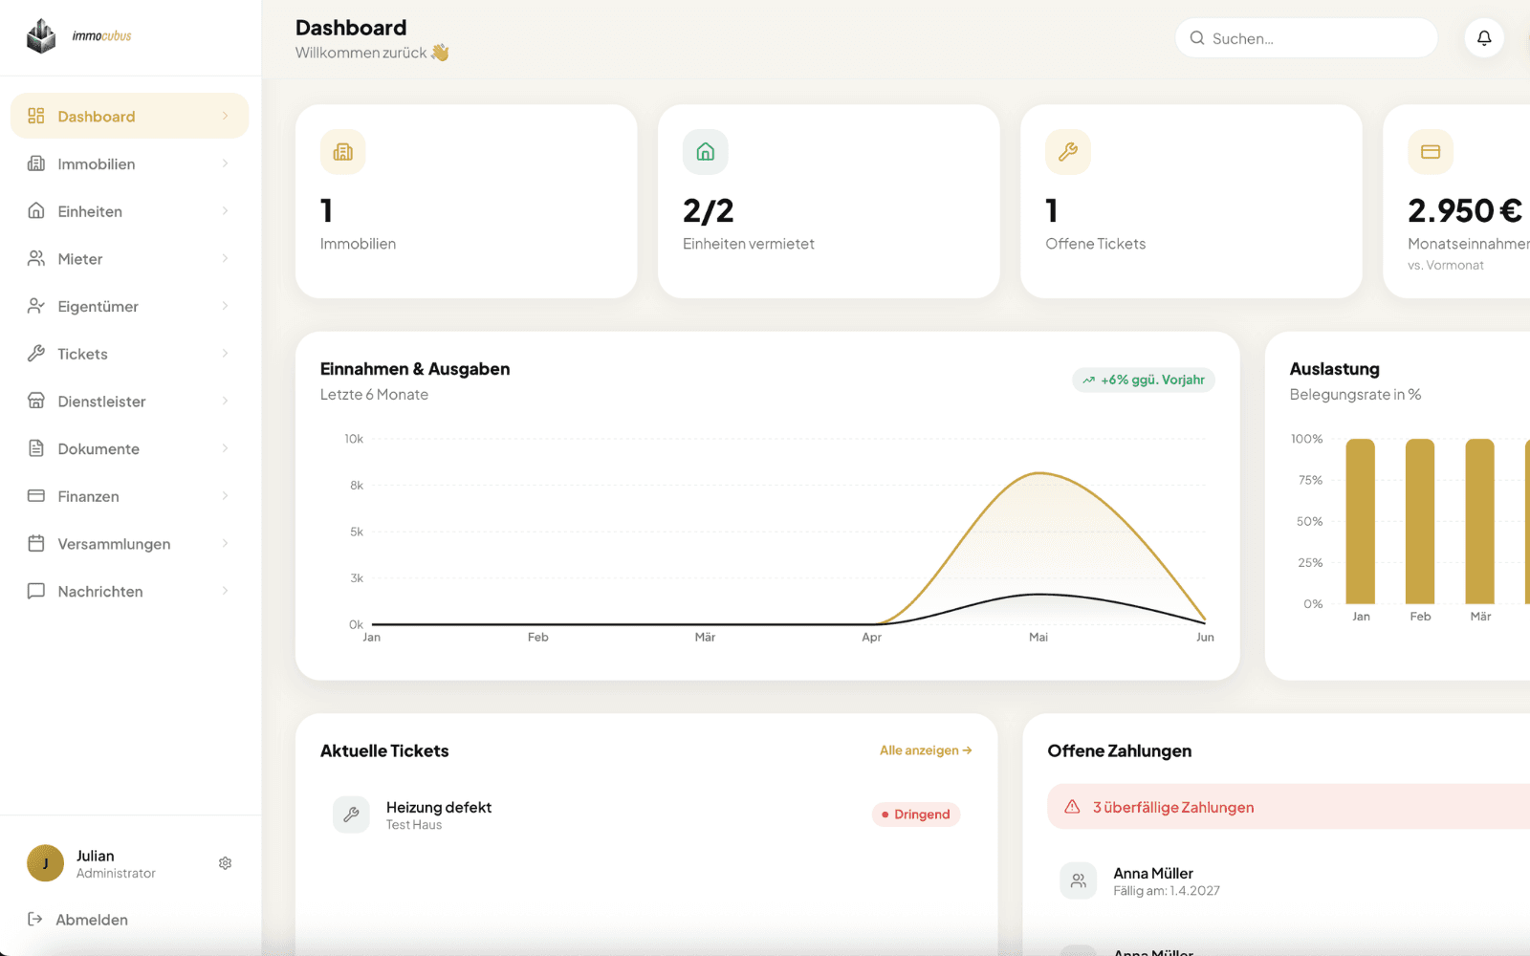
Task: Click the Dringend priority badge
Action: [x=916, y=815]
